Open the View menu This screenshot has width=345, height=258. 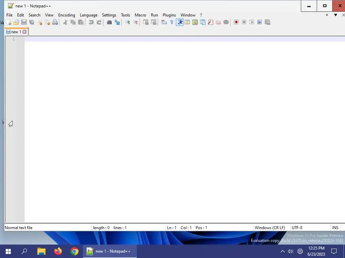49,15
